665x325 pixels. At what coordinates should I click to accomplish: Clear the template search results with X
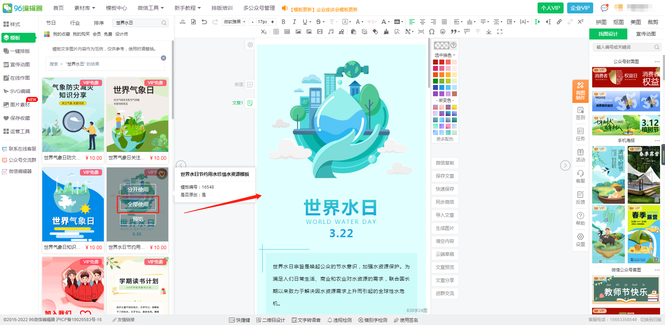click(x=163, y=58)
